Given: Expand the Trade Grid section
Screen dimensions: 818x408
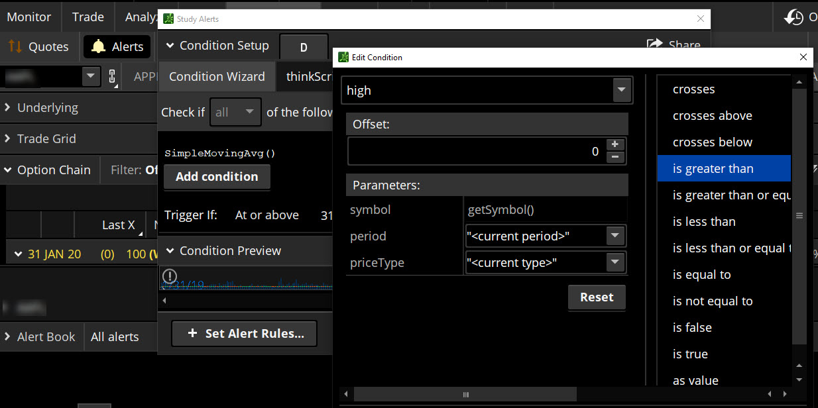Looking at the screenshot, I should (8, 138).
